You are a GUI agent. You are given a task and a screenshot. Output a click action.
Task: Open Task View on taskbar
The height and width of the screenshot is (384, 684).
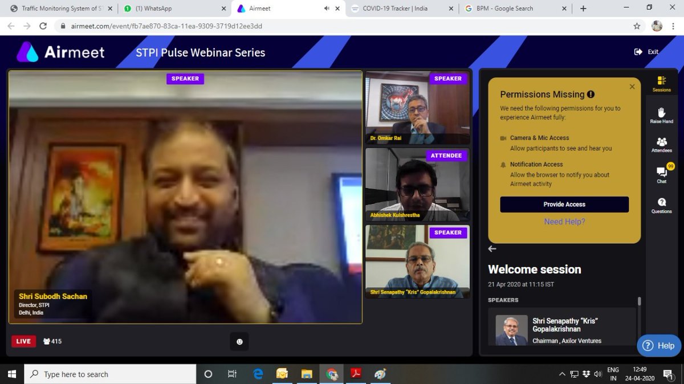point(232,374)
